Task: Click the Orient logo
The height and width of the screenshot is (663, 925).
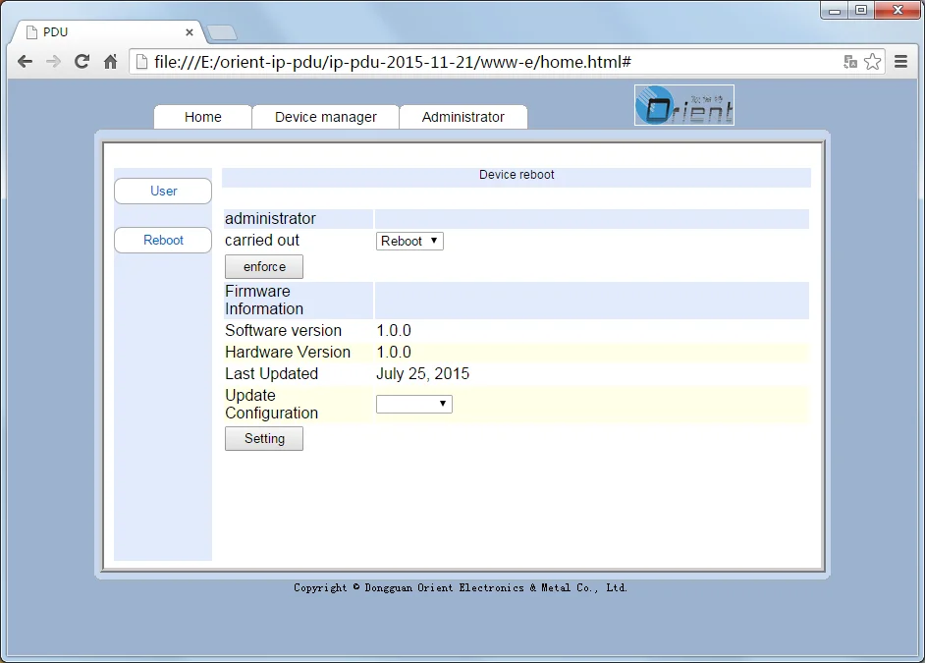Action: (x=683, y=104)
